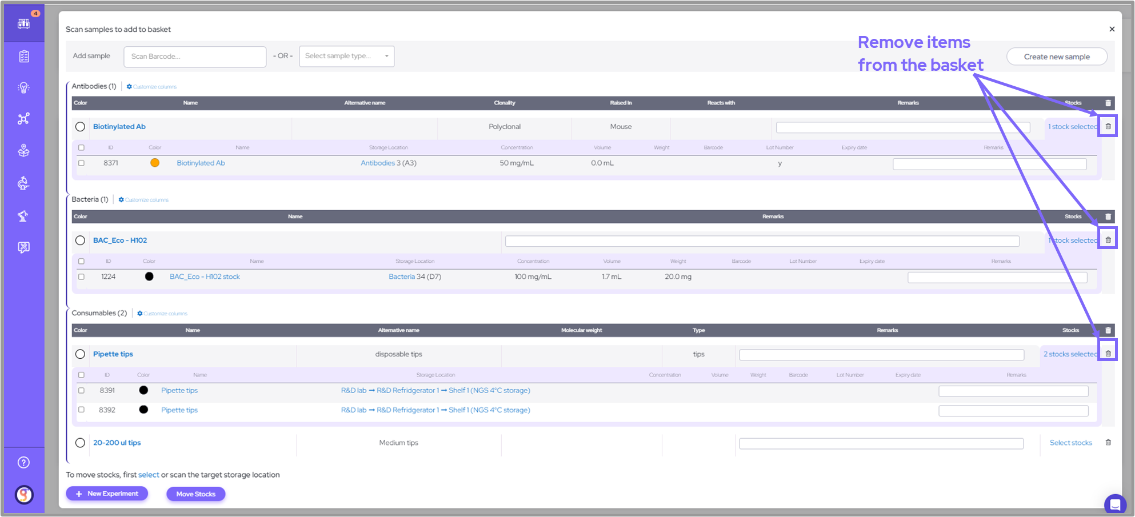
Task: Remove BAC_Eco - H102 using its trash icon
Action: (x=1108, y=240)
